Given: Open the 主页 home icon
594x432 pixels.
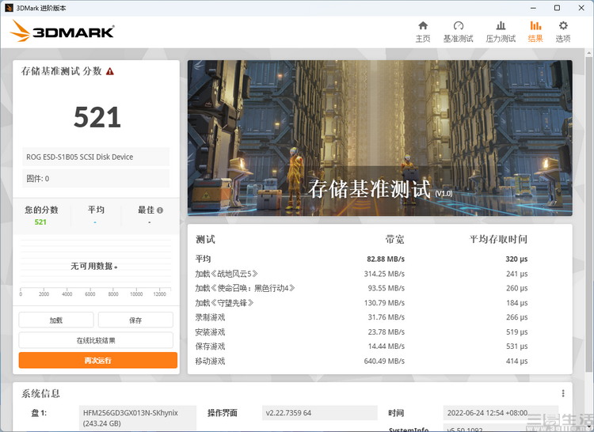Looking at the screenshot, I should point(423,26).
